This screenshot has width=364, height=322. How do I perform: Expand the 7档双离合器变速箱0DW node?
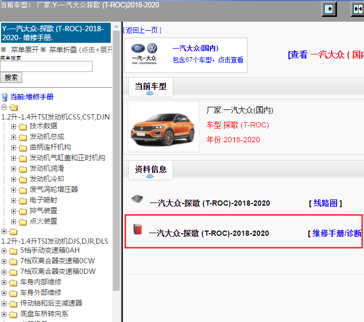(4, 272)
